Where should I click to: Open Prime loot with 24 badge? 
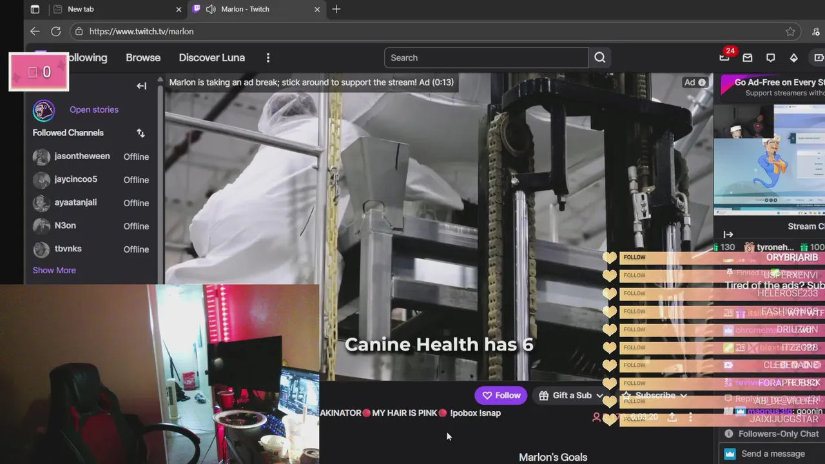click(x=724, y=57)
